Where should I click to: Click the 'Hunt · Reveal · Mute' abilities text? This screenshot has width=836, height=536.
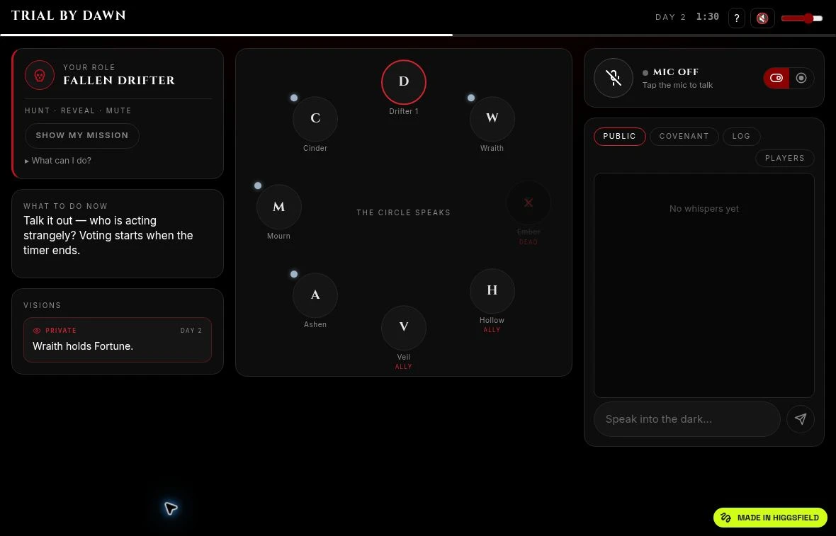pos(78,111)
